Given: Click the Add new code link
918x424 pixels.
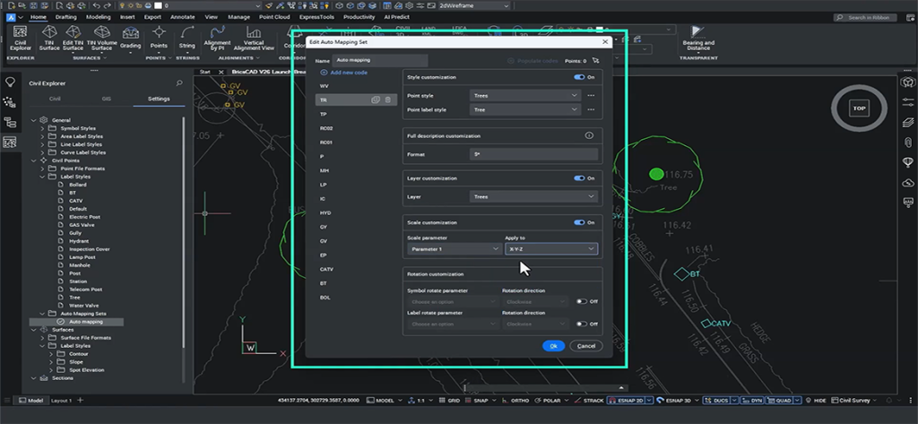Looking at the screenshot, I should (348, 72).
